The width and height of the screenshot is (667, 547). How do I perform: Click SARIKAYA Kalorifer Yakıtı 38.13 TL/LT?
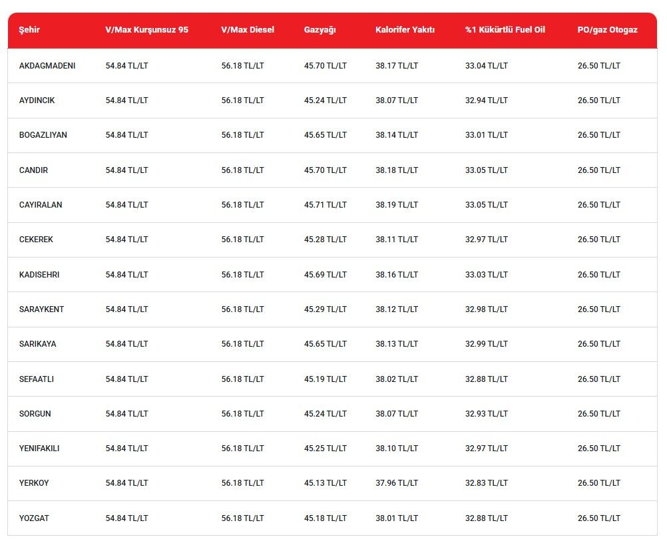pos(397,343)
